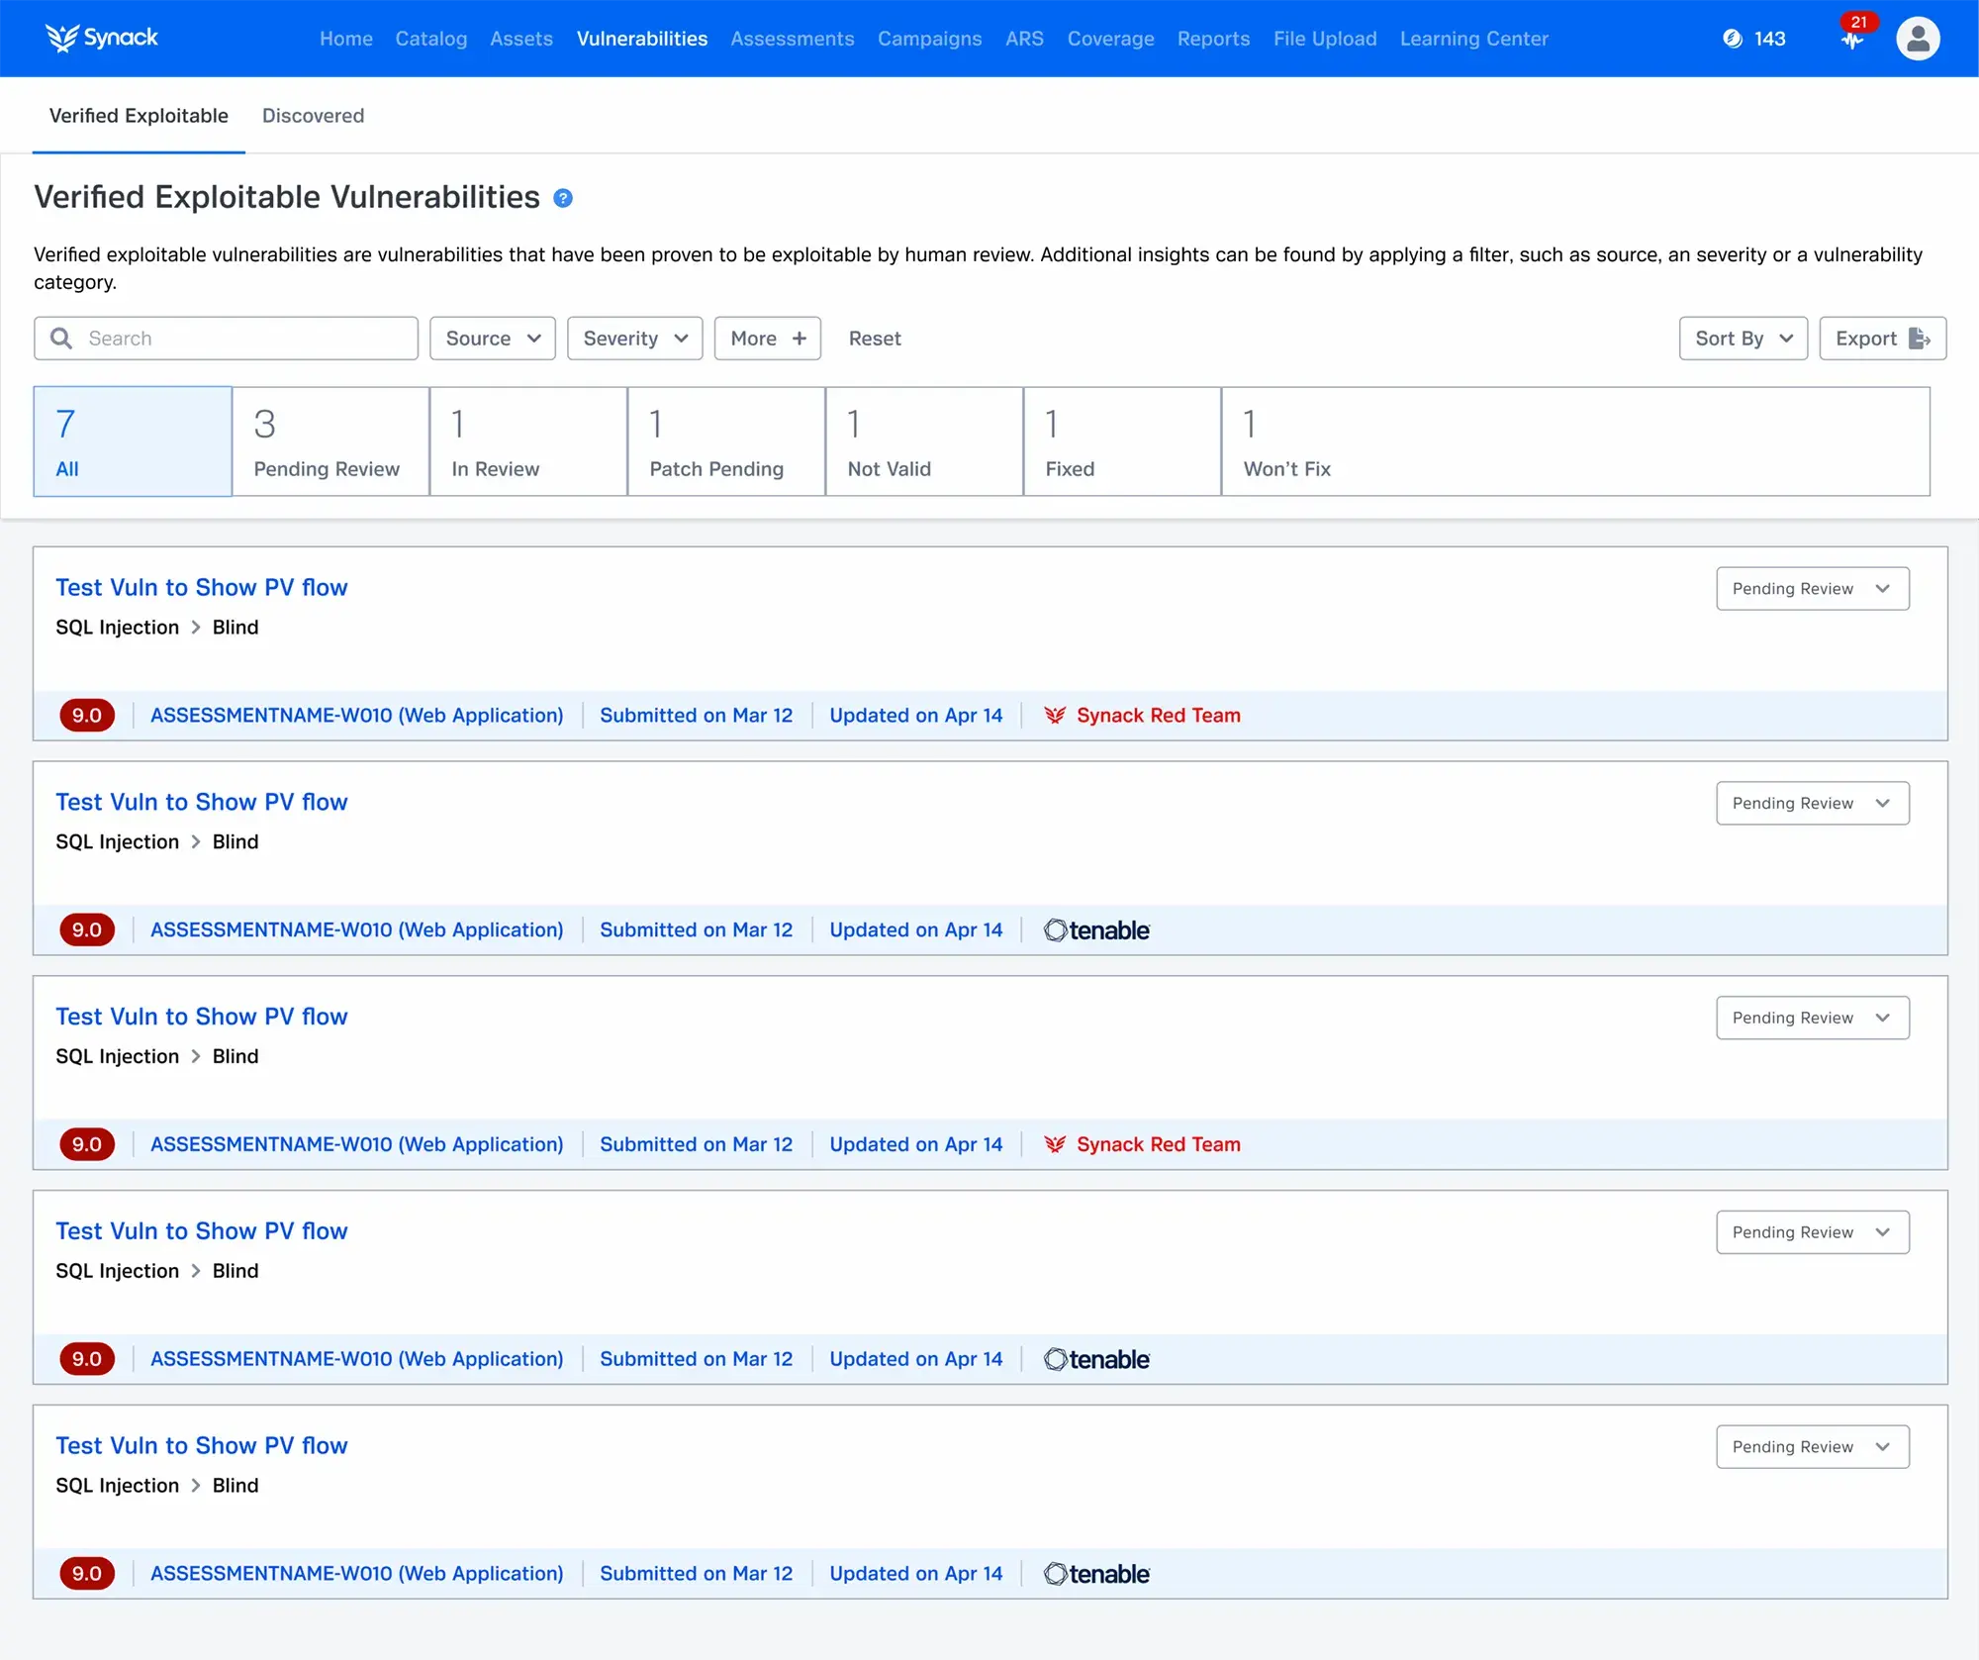Screen dimensions: 1979x1660
Task: Select the Patch Pending status filter tile
Action: pyautogui.click(x=726, y=441)
